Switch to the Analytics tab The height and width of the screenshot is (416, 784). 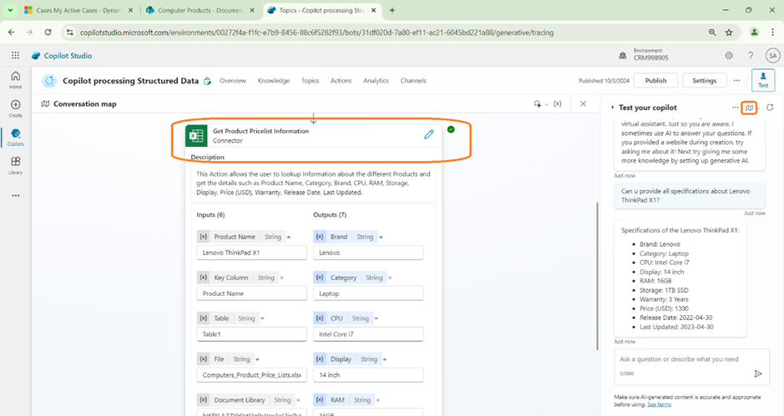point(376,81)
